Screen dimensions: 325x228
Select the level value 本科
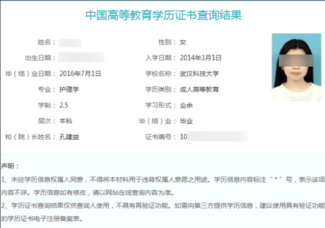pyautogui.click(x=65, y=121)
